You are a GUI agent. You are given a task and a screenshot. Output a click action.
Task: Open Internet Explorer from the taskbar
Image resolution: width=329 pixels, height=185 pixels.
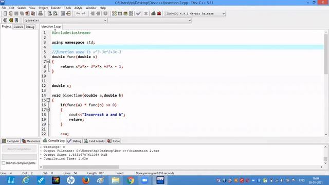click(x=26, y=180)
